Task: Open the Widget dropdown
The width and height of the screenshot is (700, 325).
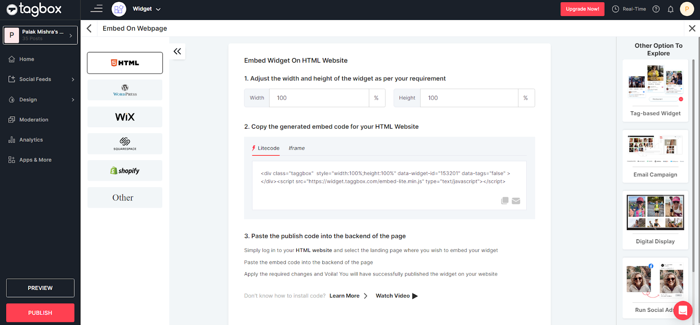Action: pyautogui.click(x=147, y=9)
